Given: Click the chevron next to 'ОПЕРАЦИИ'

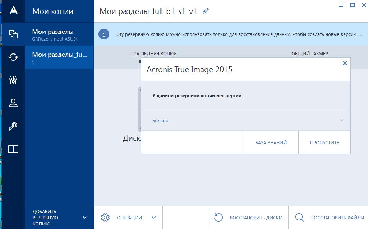Looking at the screenshot, I should coord(154,218).
